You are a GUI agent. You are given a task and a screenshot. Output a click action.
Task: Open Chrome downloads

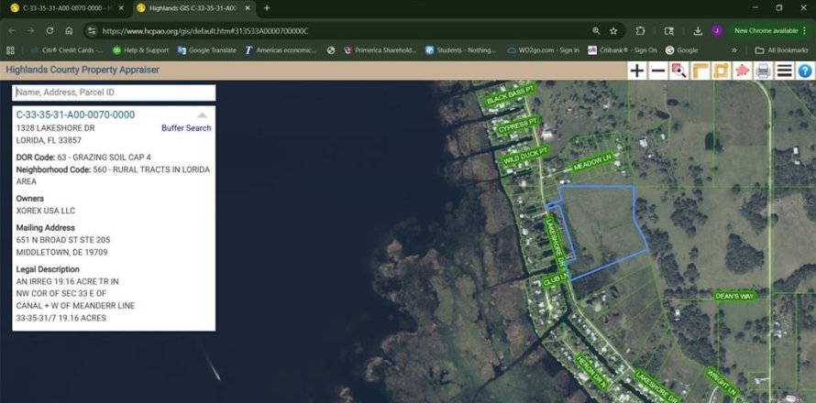(698, 30)
